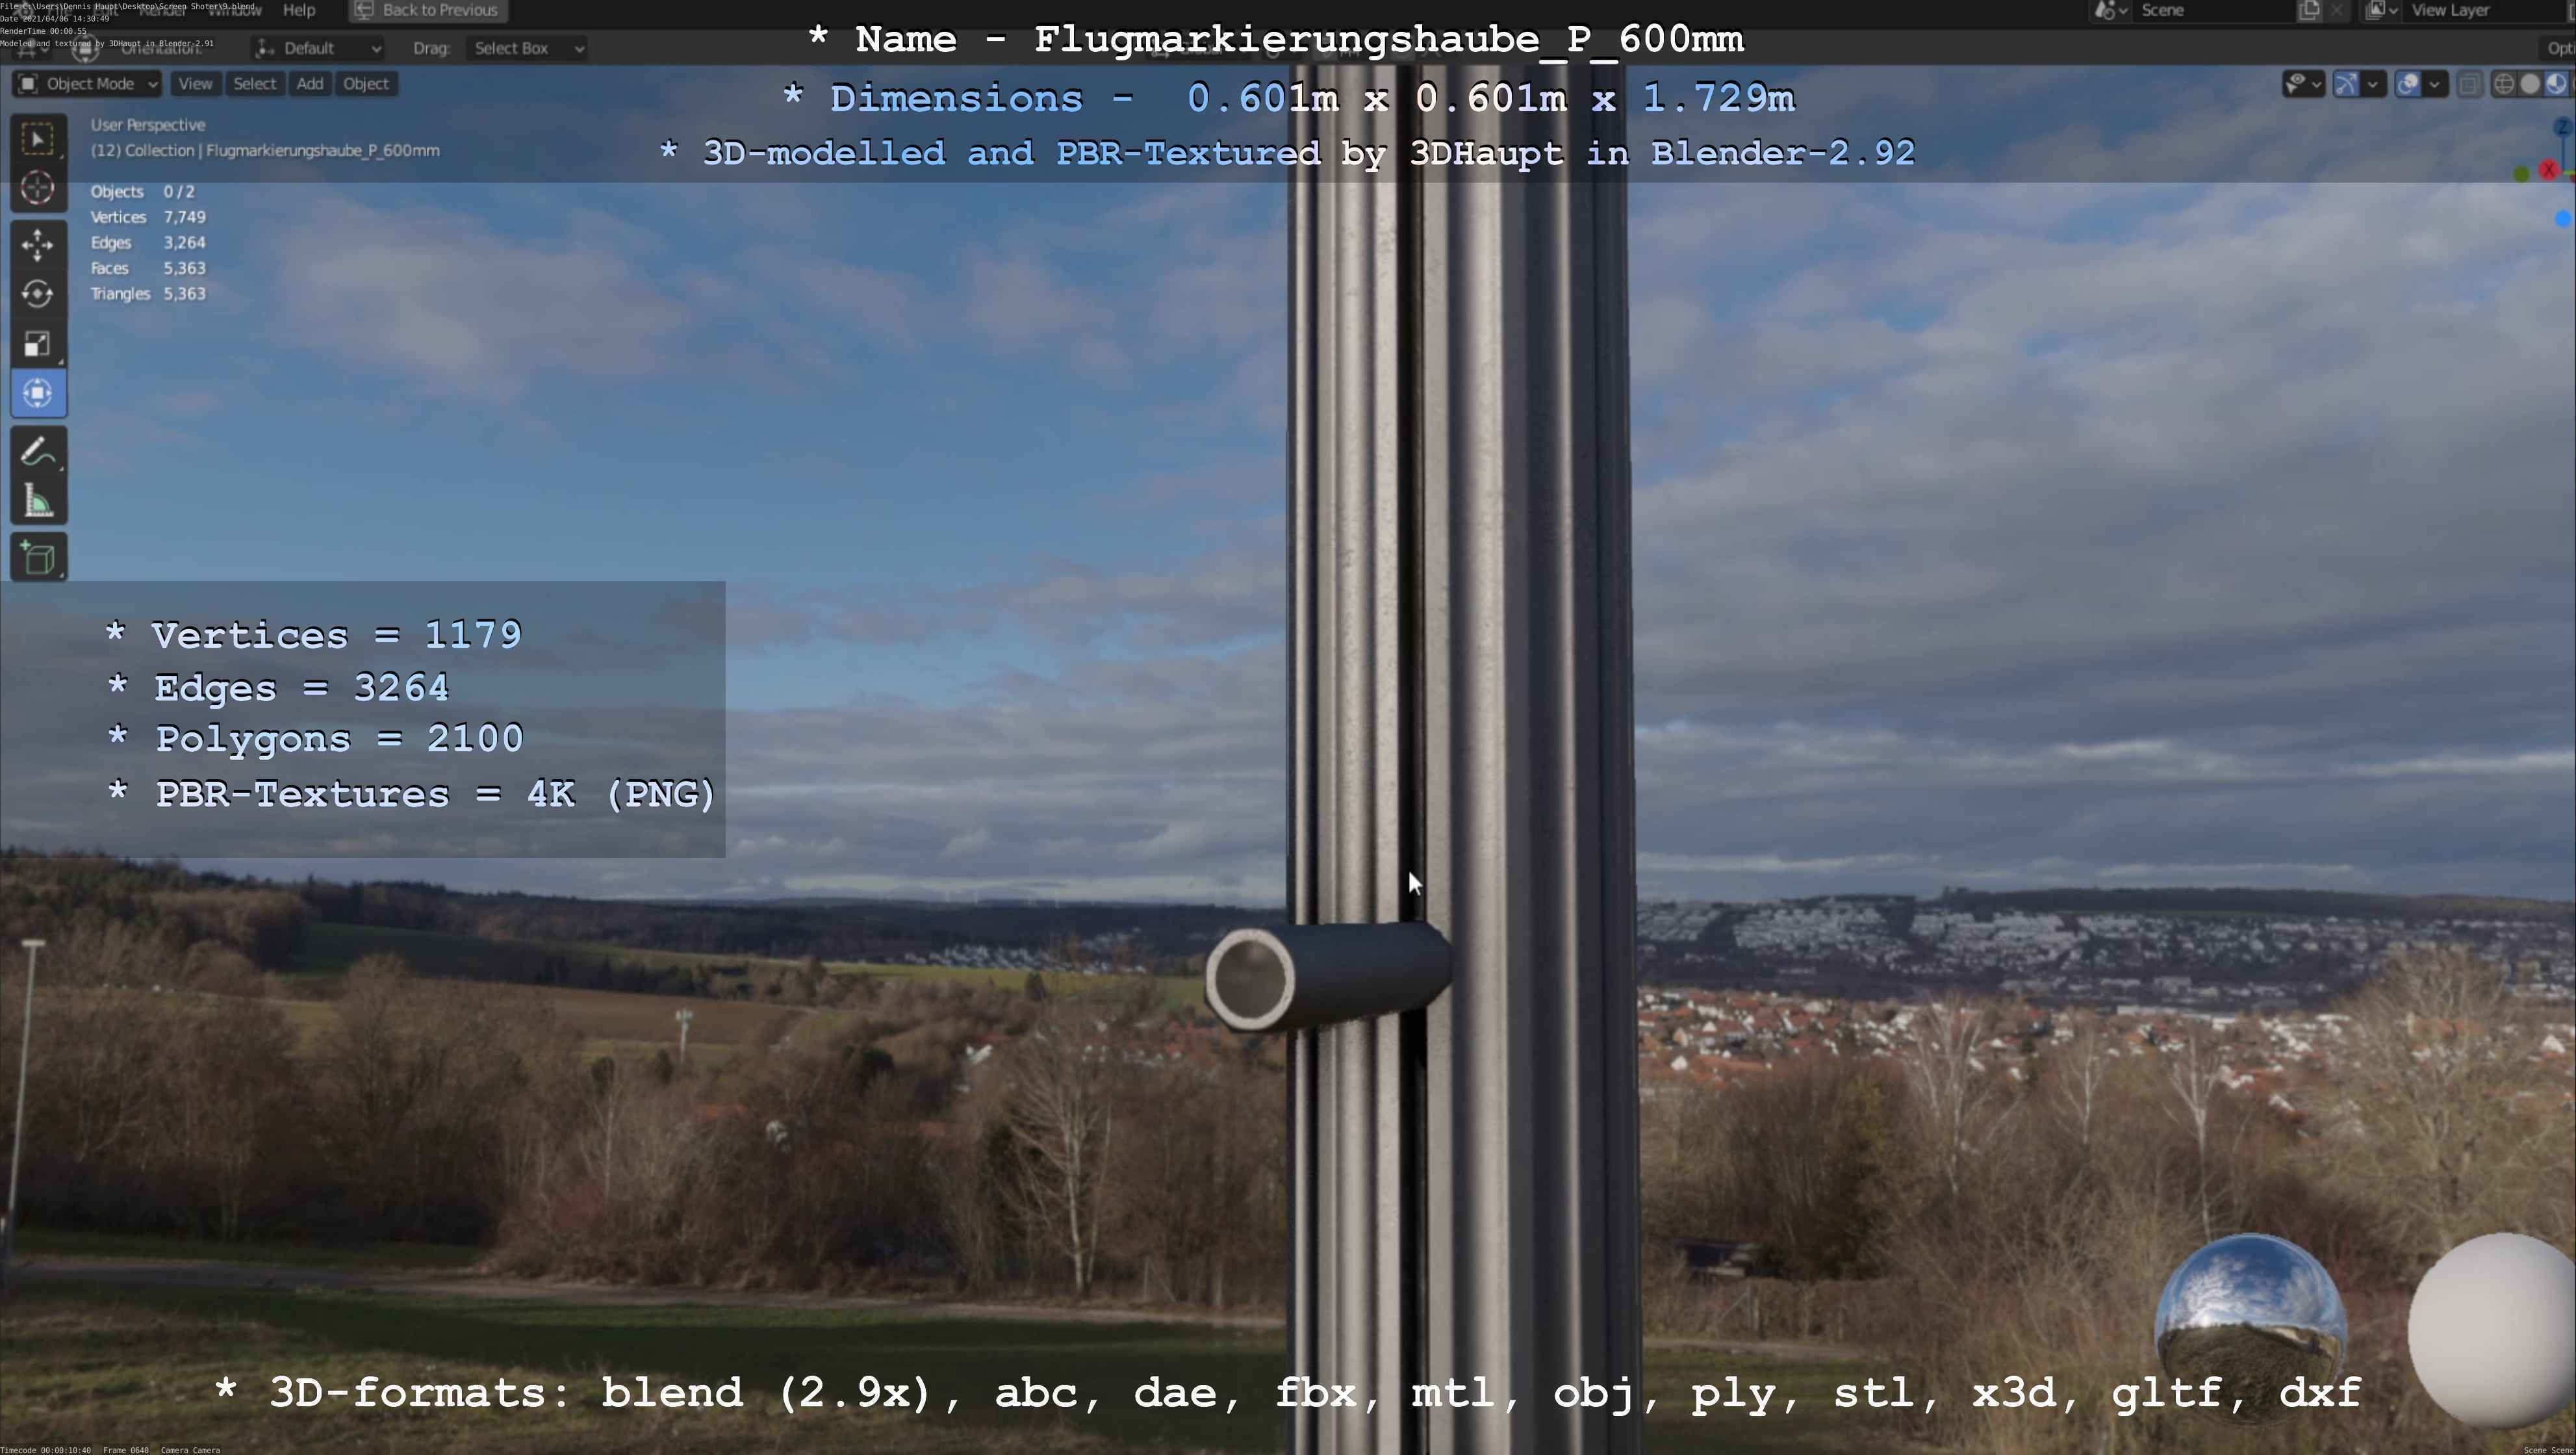Click the red X axis on navigation gizmo
The image size is (2576, 1455).
(x=2549, y=170)
